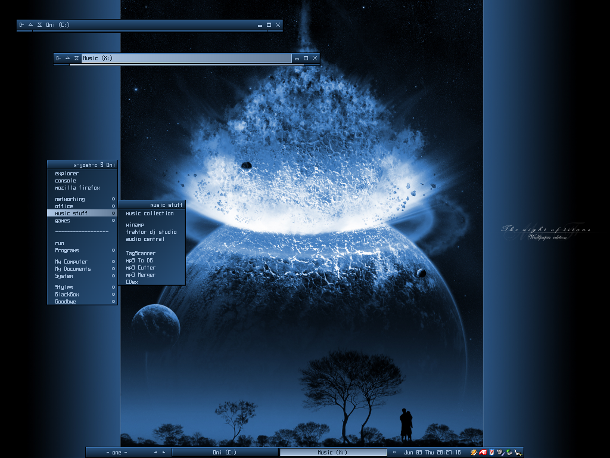Image resolution: width=610 pixels, height=458 pixels.
Task: Click the hourglass icon on Music (X:) title bar
Action: [x=77, y=58]
